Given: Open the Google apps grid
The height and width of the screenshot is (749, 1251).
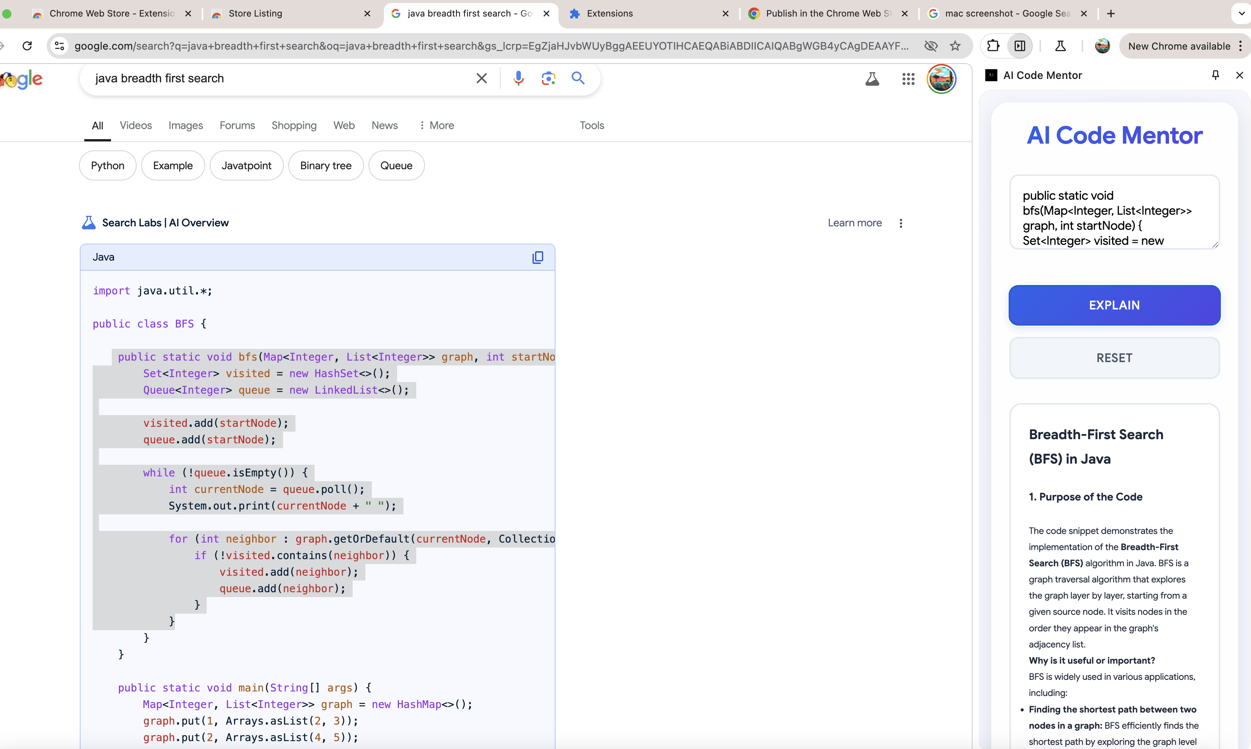Looking at the screenshot, I should pyautogui.click(x=908, y=79).
